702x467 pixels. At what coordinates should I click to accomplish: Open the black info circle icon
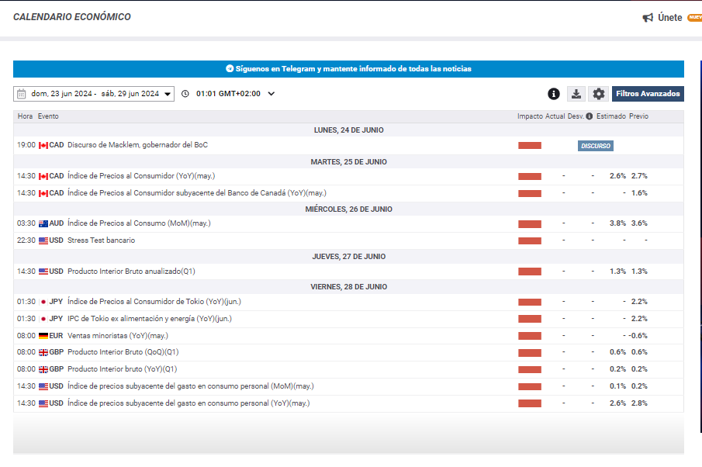[554, 94]
